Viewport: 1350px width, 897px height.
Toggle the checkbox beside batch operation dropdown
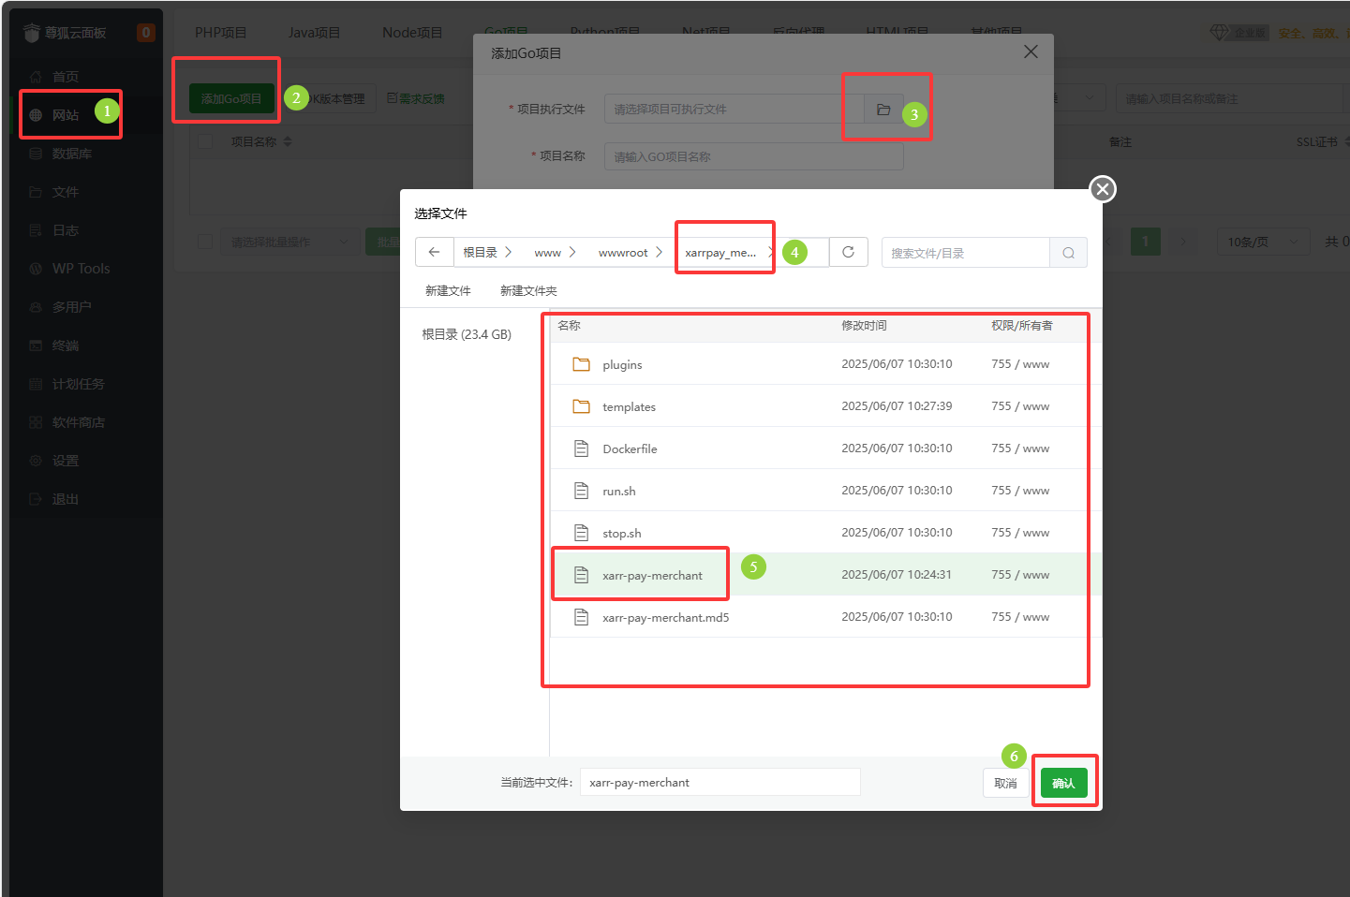point(206,242)
